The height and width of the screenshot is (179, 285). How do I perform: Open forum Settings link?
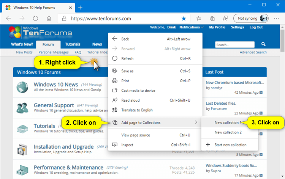click(237, 27)
